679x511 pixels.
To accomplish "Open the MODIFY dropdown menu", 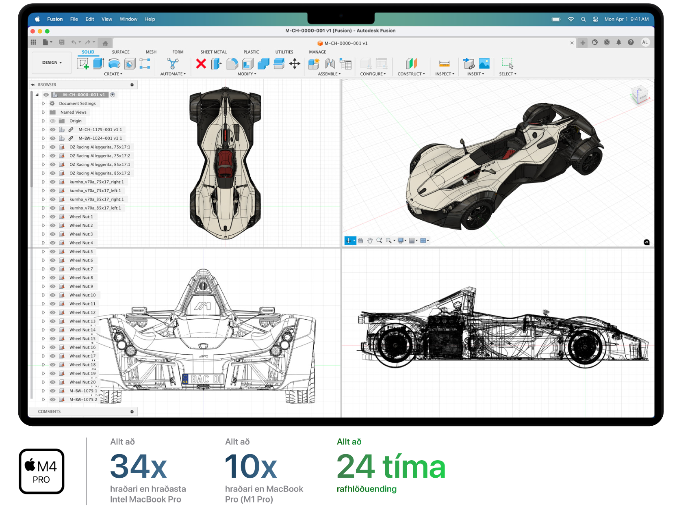I will point(247,74).
